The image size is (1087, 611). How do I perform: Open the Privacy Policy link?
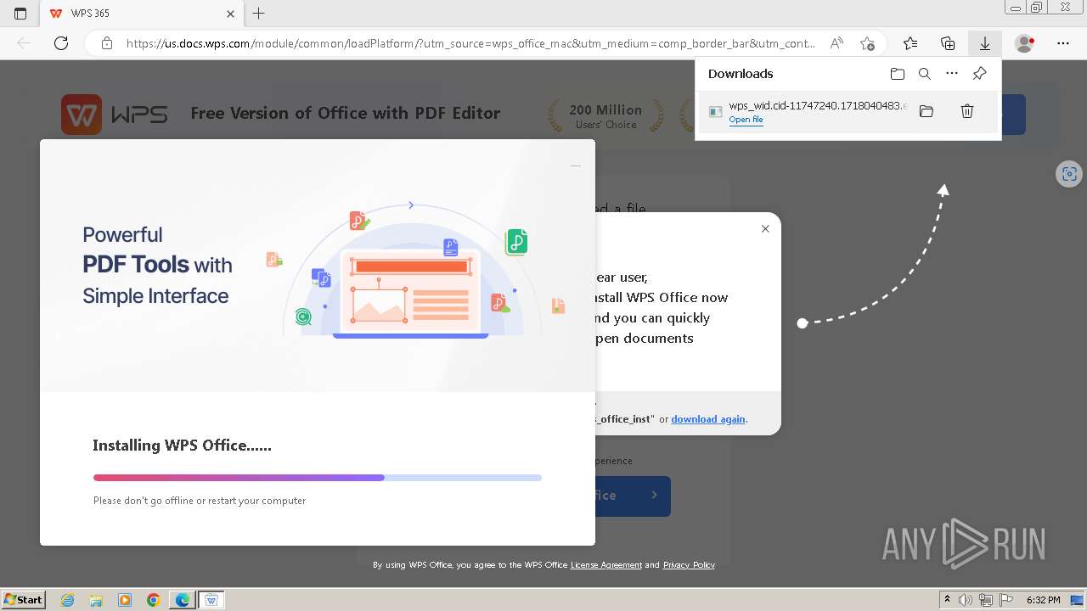(x=689, y=565)
